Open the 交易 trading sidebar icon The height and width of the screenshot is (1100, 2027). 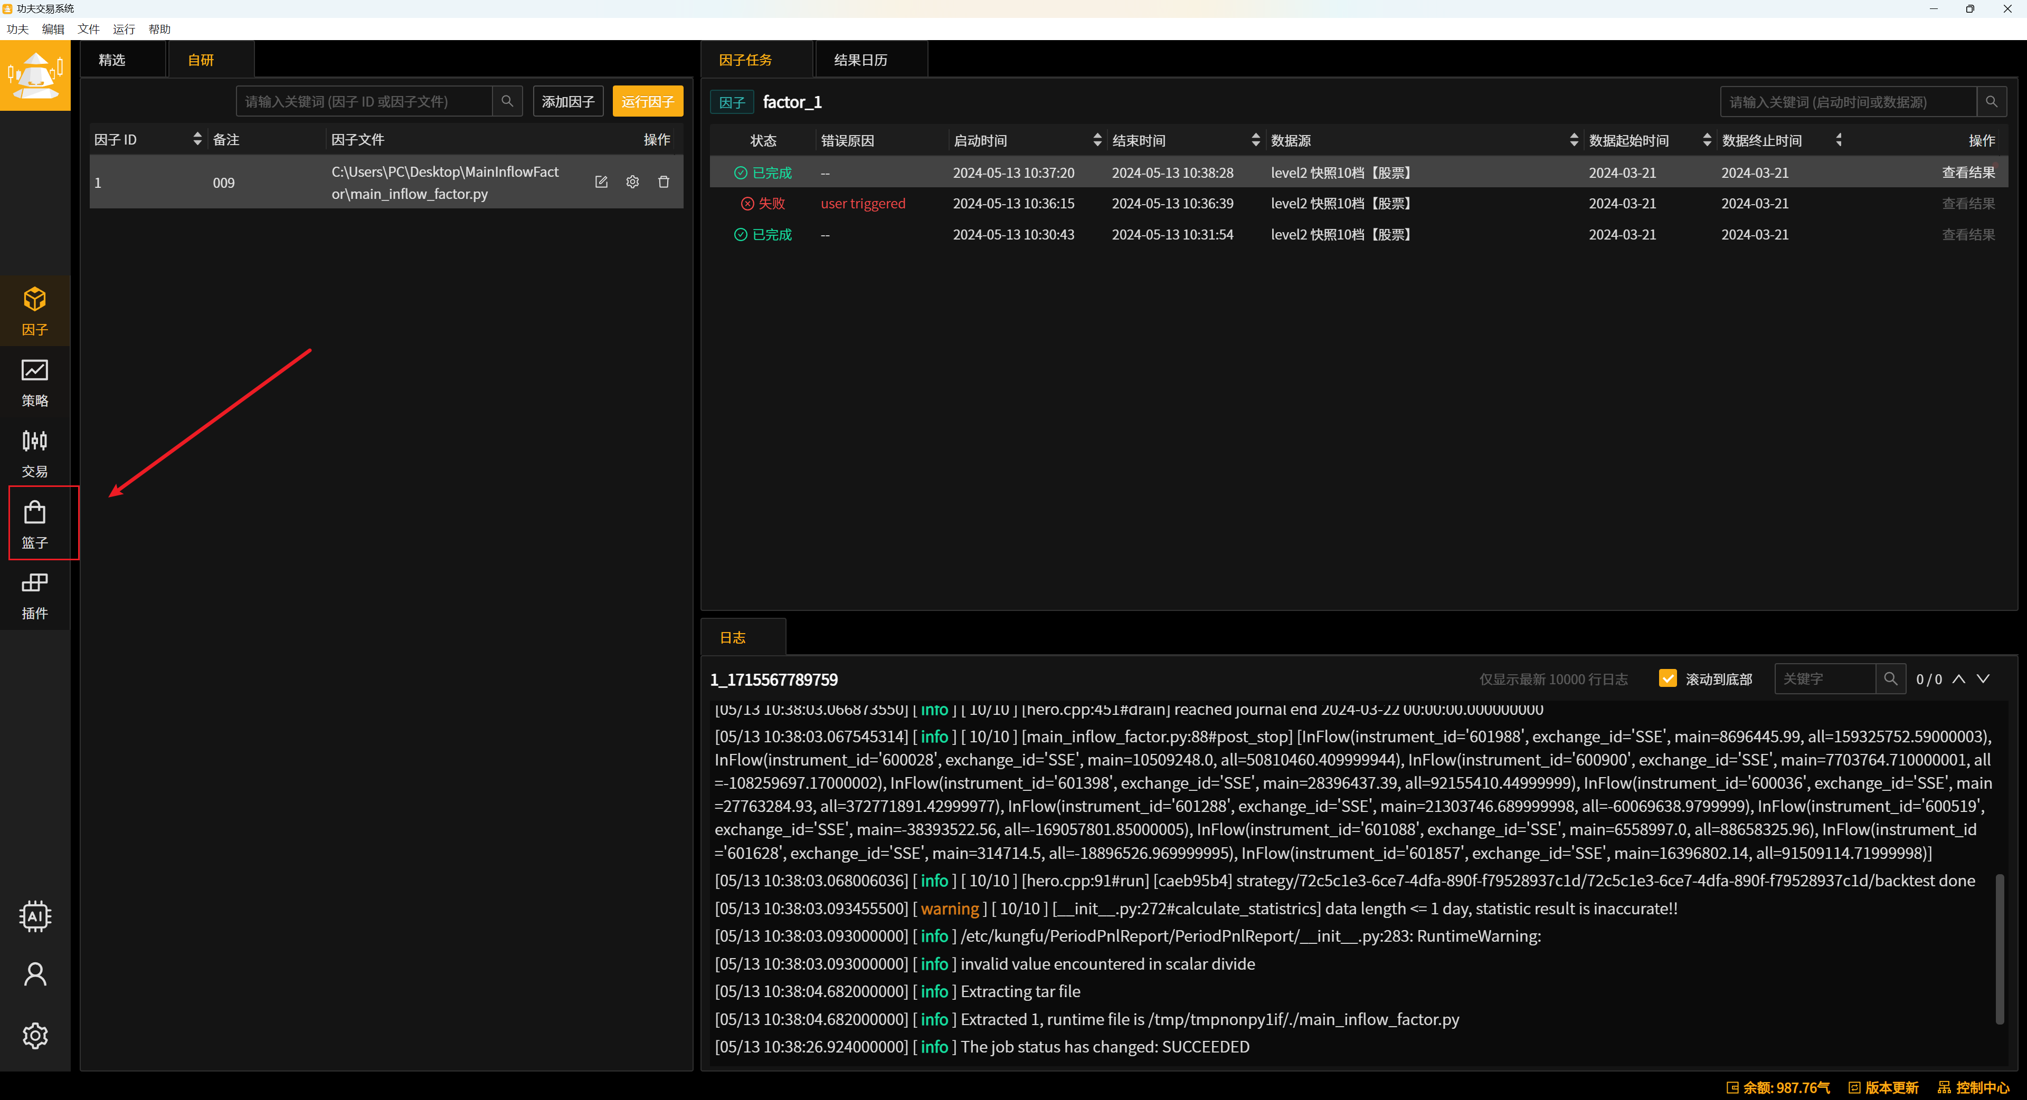pos(35,453)
